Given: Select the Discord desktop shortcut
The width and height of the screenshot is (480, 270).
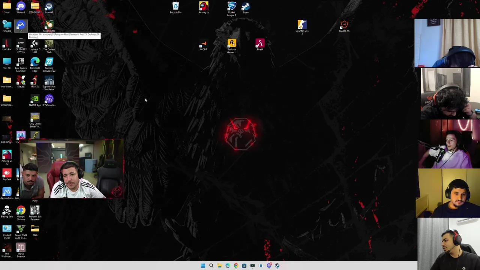Looking at the screenshot, I should click(21, 7).
